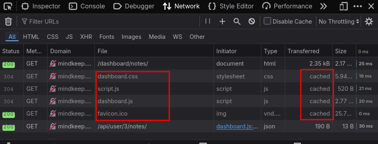Filter requests by WS

click(x=177, y=37)
